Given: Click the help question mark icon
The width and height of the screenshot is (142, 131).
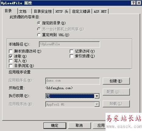Looking at the screenshot, I should (133, 3).
